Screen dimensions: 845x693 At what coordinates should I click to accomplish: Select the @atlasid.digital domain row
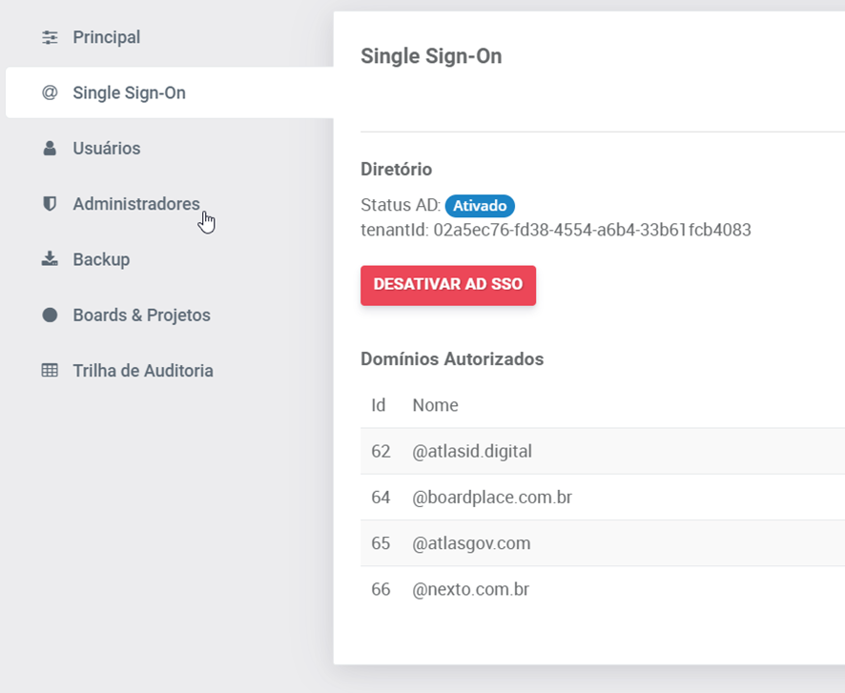(472, 452)
